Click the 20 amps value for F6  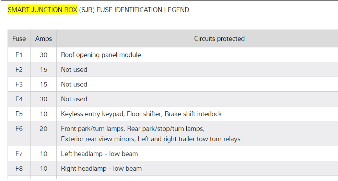pyautogui.click(x=44, y=129)
